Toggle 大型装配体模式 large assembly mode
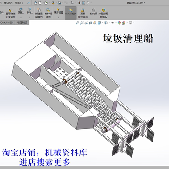 coord(104,14)
